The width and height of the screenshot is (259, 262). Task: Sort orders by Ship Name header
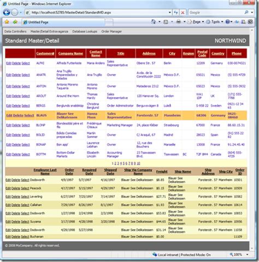[183, 171]
